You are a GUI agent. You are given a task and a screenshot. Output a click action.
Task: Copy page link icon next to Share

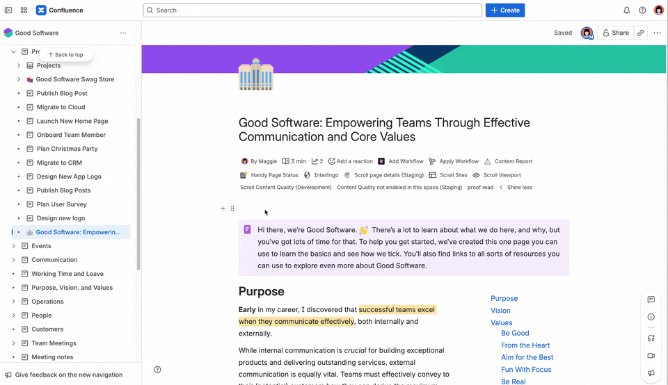(x=640, y=33)
